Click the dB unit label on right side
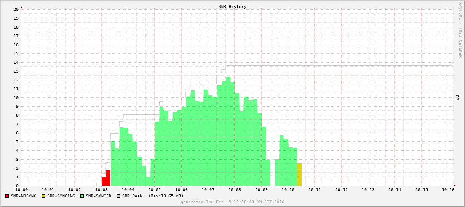465x207 pixels. 457,97
